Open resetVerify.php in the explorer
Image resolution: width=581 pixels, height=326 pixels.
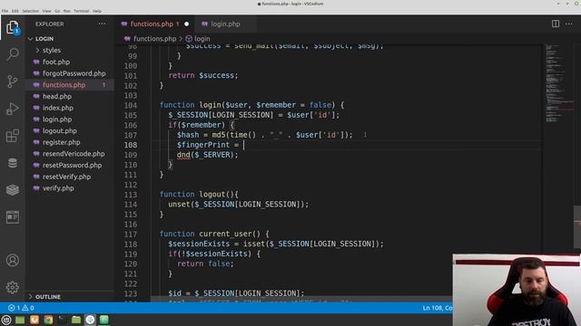[x=66, y=177]
